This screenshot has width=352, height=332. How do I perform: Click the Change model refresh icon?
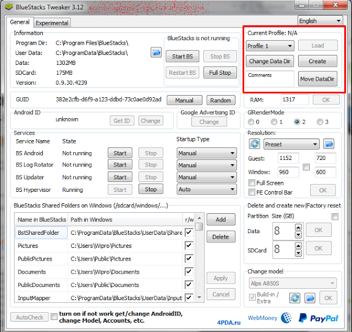point(295,298)
